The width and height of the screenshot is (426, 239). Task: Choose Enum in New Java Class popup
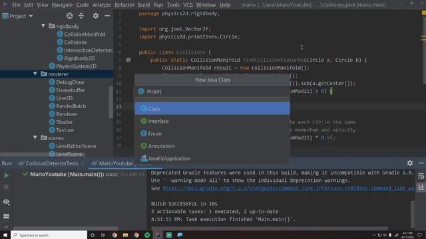point(212,133)
